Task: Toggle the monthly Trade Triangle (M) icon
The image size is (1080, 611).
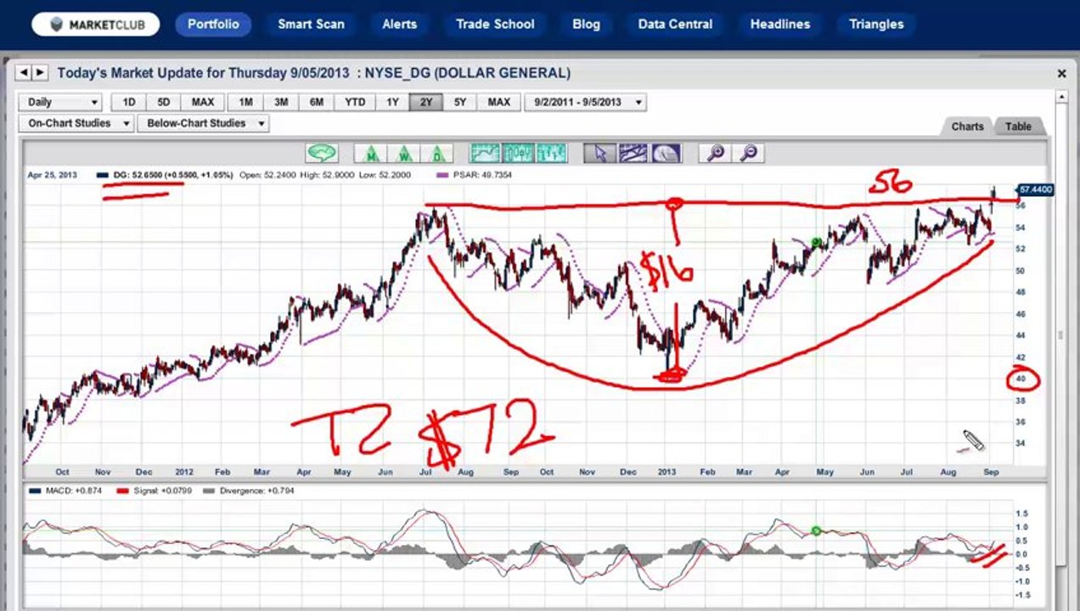Action: point(371,153)
